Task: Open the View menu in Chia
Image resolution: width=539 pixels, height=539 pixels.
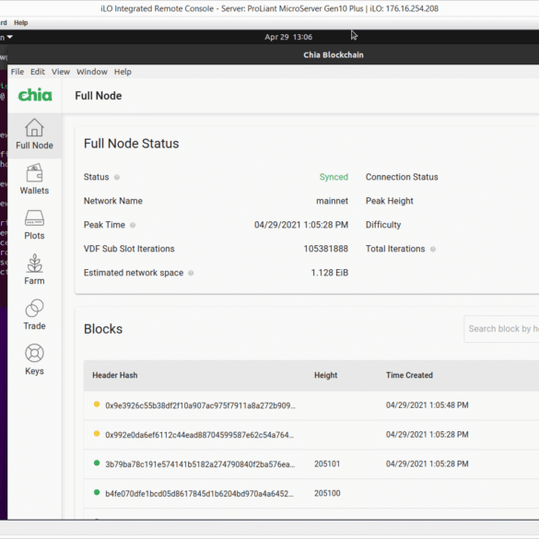Action: (x=61, y=72)
